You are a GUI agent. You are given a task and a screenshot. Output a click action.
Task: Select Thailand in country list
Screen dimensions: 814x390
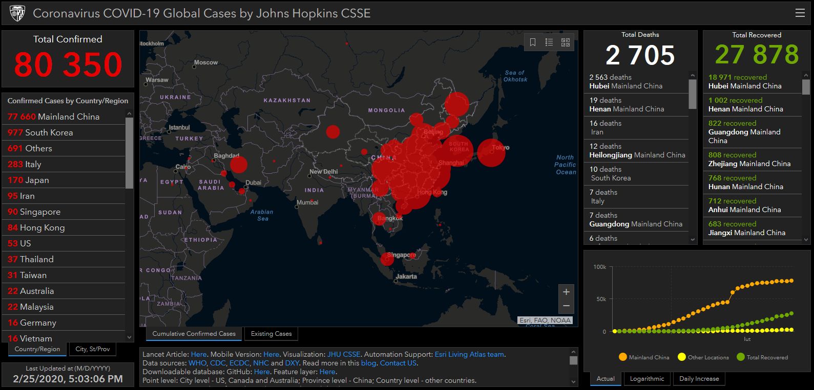tap(64, 259)
